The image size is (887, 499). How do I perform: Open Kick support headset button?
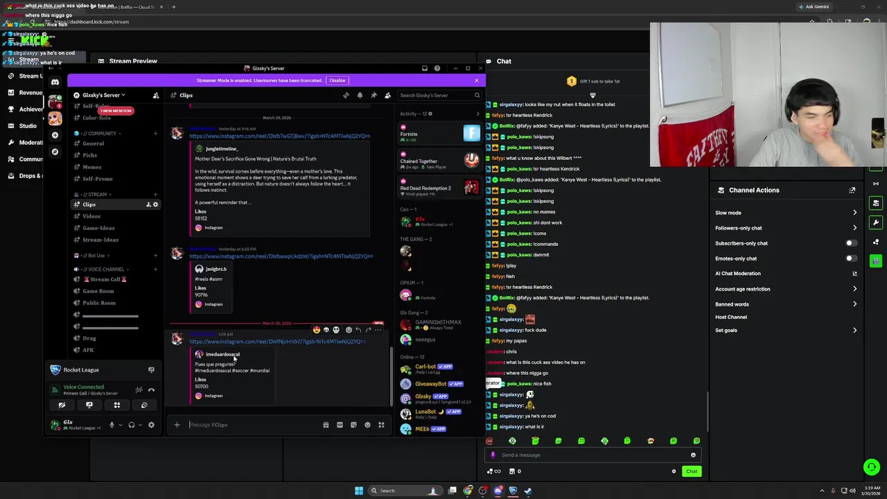pyautogui.click(x=872, y=467)
